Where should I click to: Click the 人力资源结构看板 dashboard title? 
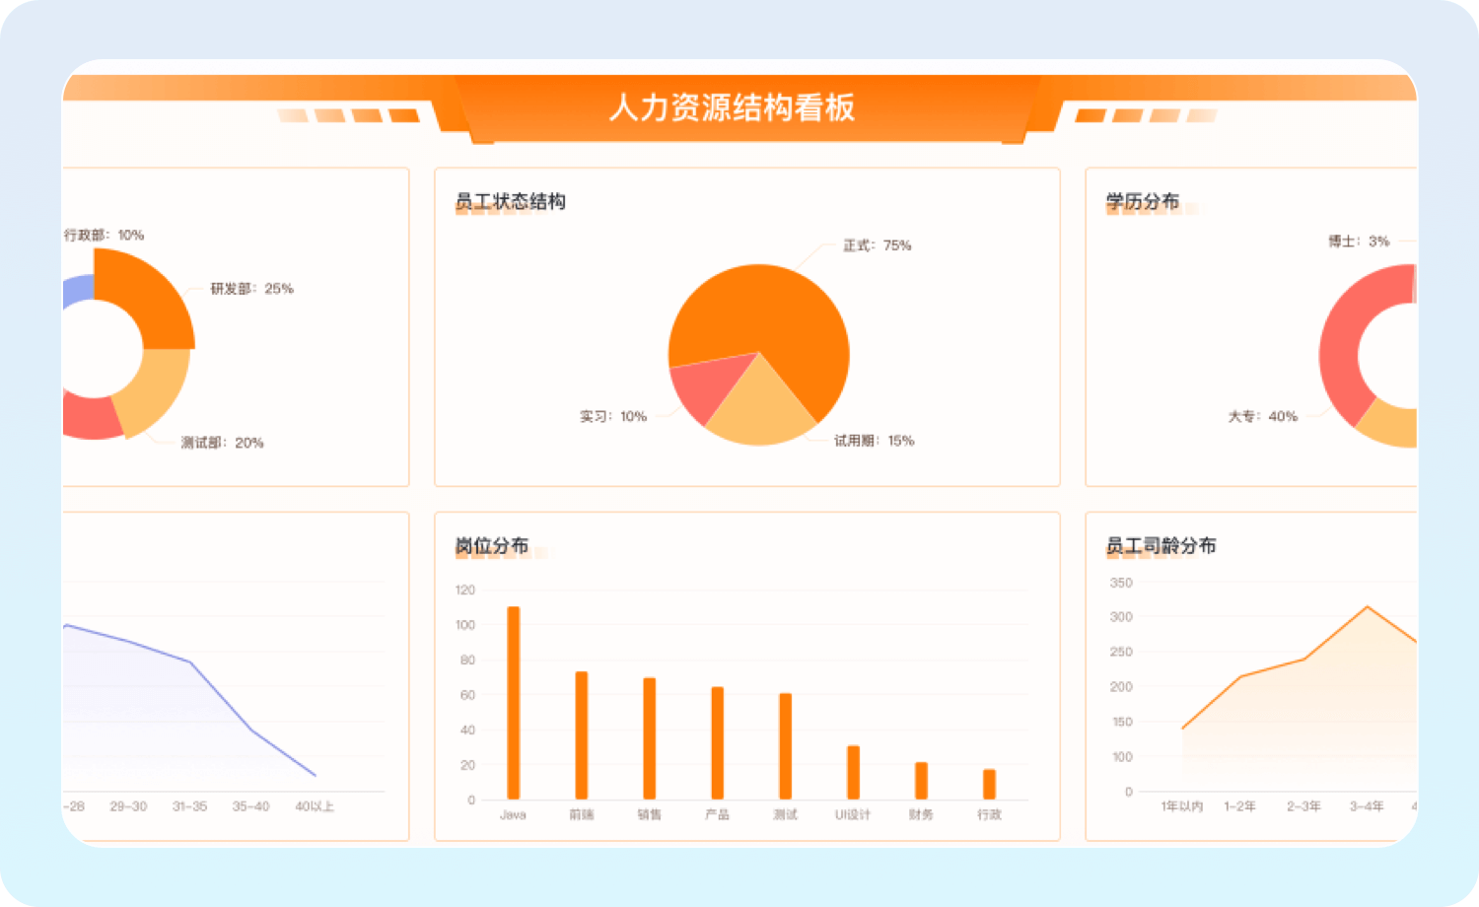[732, 107]
